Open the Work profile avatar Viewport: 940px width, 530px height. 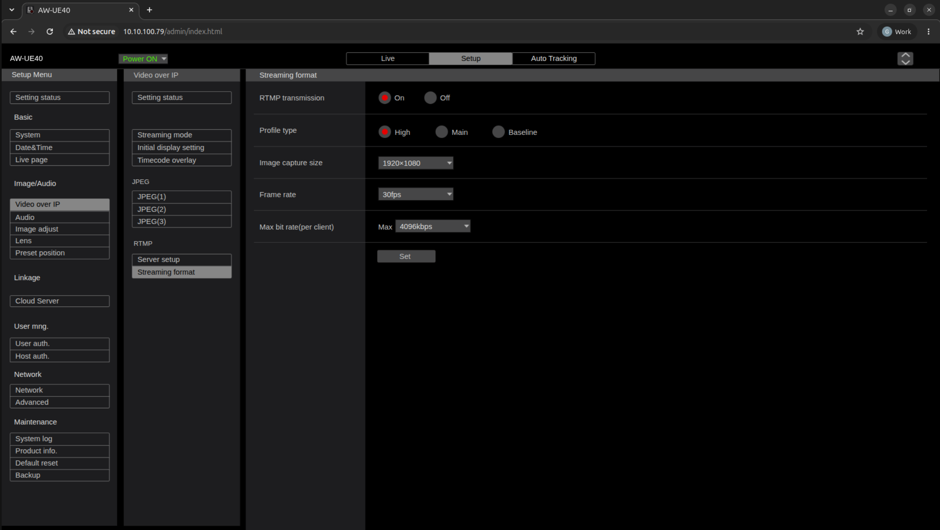[896, 32]
